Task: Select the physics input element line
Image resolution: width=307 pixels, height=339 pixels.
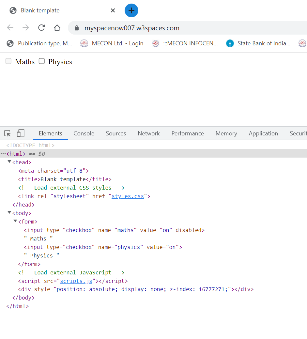Action: pos(103,247)
